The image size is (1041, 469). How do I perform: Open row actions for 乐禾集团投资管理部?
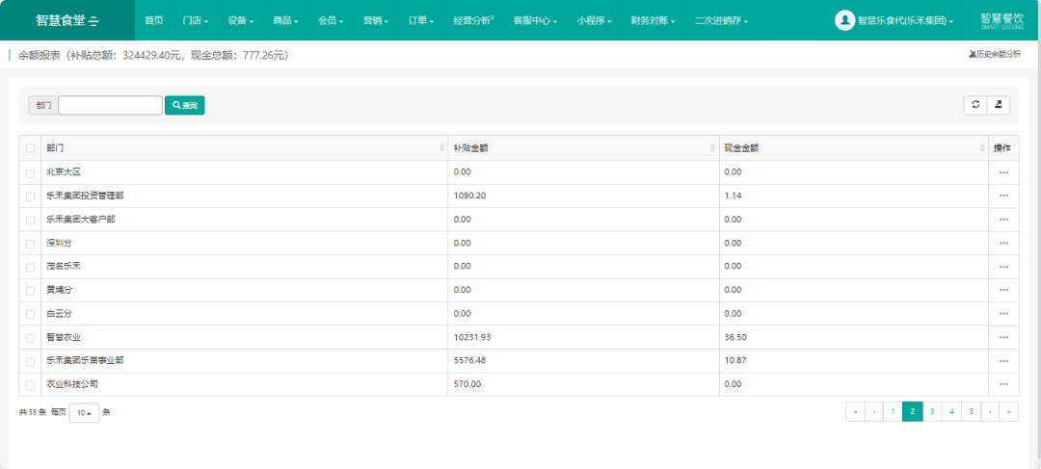[1003, 195]
